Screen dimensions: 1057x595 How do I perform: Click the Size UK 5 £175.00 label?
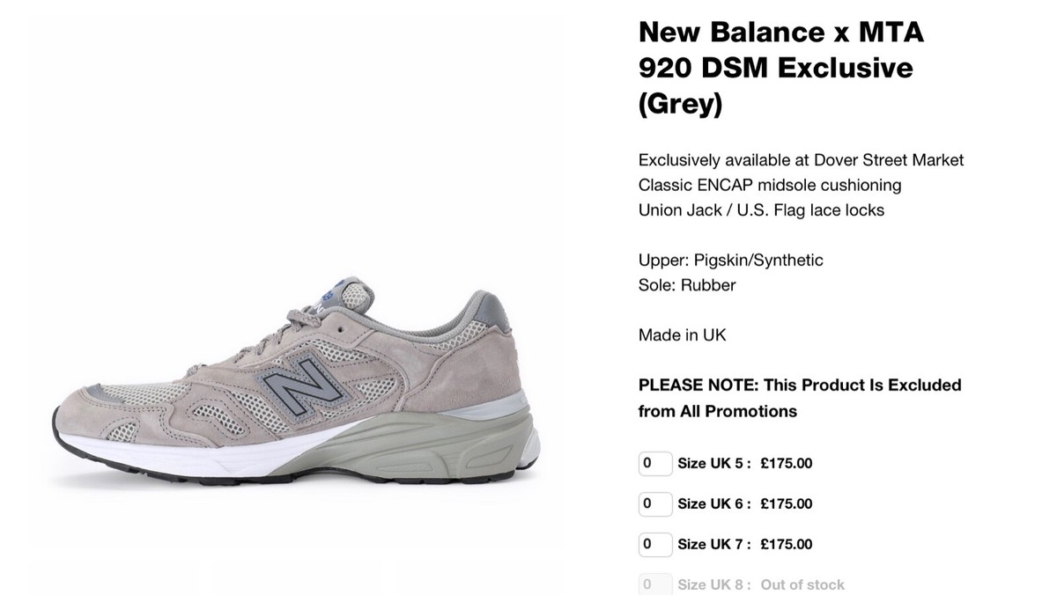[744, 463]
